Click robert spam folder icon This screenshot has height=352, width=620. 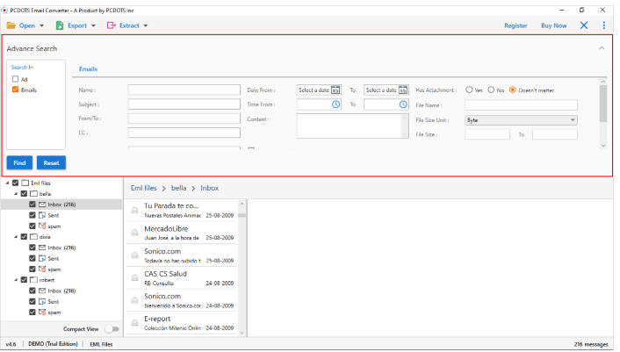tap(42, 312)
